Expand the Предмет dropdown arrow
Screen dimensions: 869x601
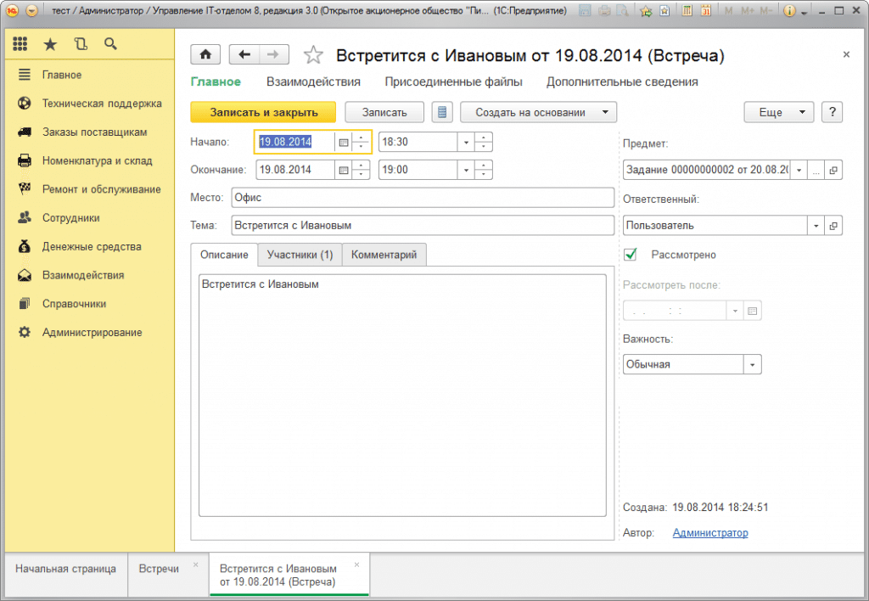pos(799,170)
